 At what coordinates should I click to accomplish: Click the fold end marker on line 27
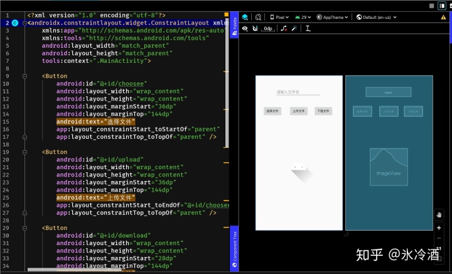click(24, 213)
